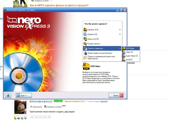Click the friends icon under the avatar
This screenshot has width=170, height=123.
(15, 118)
